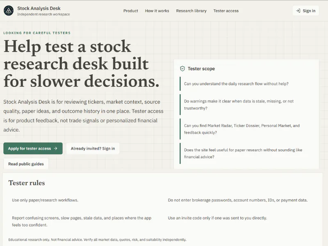Open the How it works page
Viewport: 328px width, 246px height.
point(157,11)
